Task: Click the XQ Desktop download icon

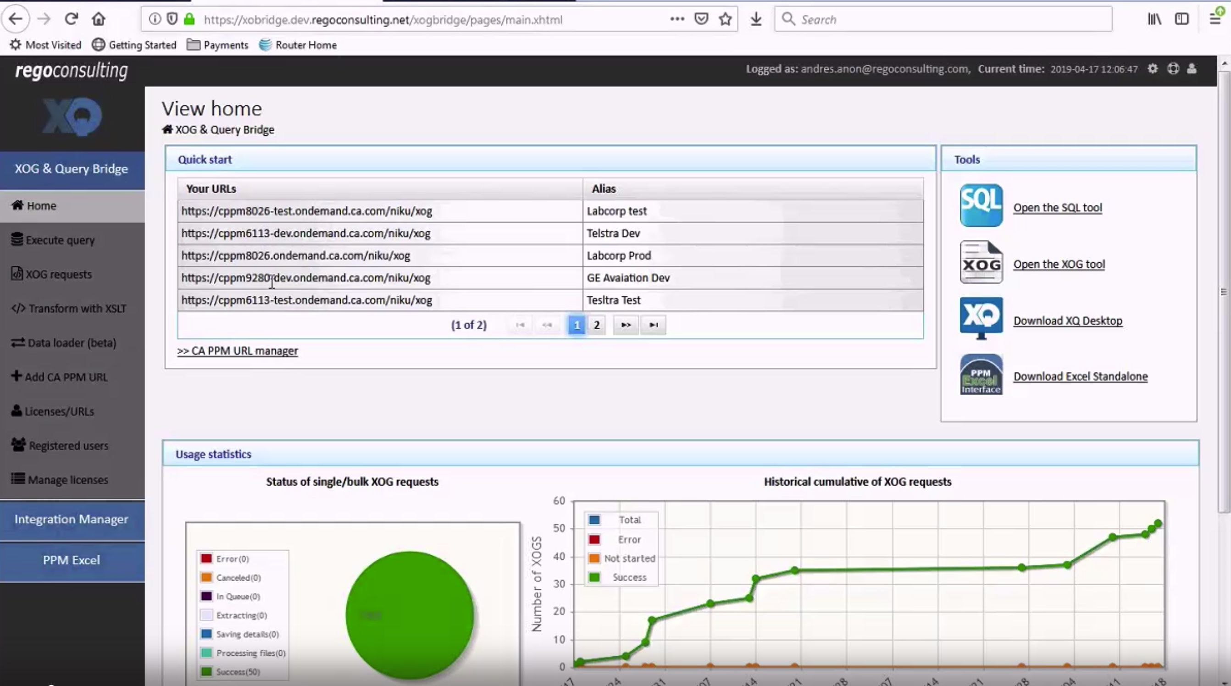Action: 981,319
